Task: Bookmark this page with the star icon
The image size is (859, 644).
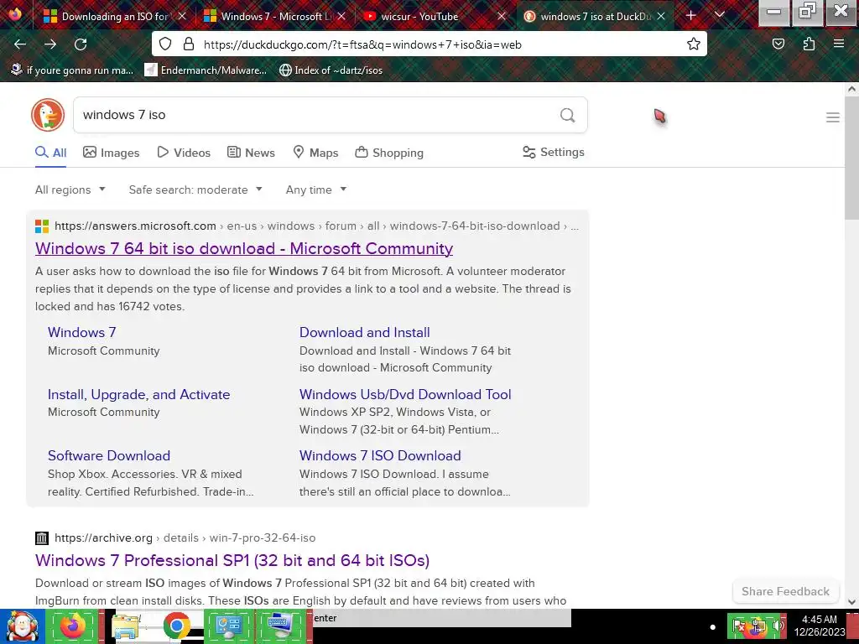Action: click(x=694, y=44)
